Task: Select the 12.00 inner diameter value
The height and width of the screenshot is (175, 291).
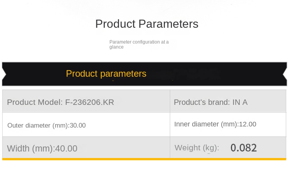Action: click(x=247, y=124)
